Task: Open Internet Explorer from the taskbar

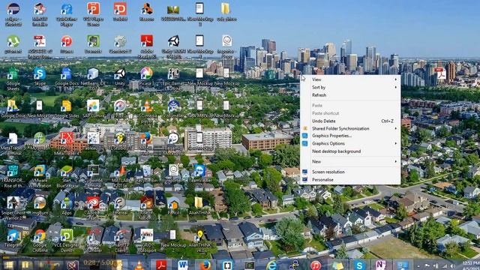Action: point(271,265)
